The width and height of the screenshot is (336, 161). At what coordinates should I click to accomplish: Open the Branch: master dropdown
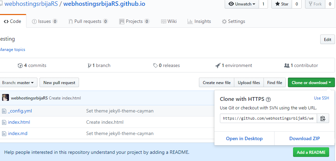pyautogui.click(x=18, y=82)
